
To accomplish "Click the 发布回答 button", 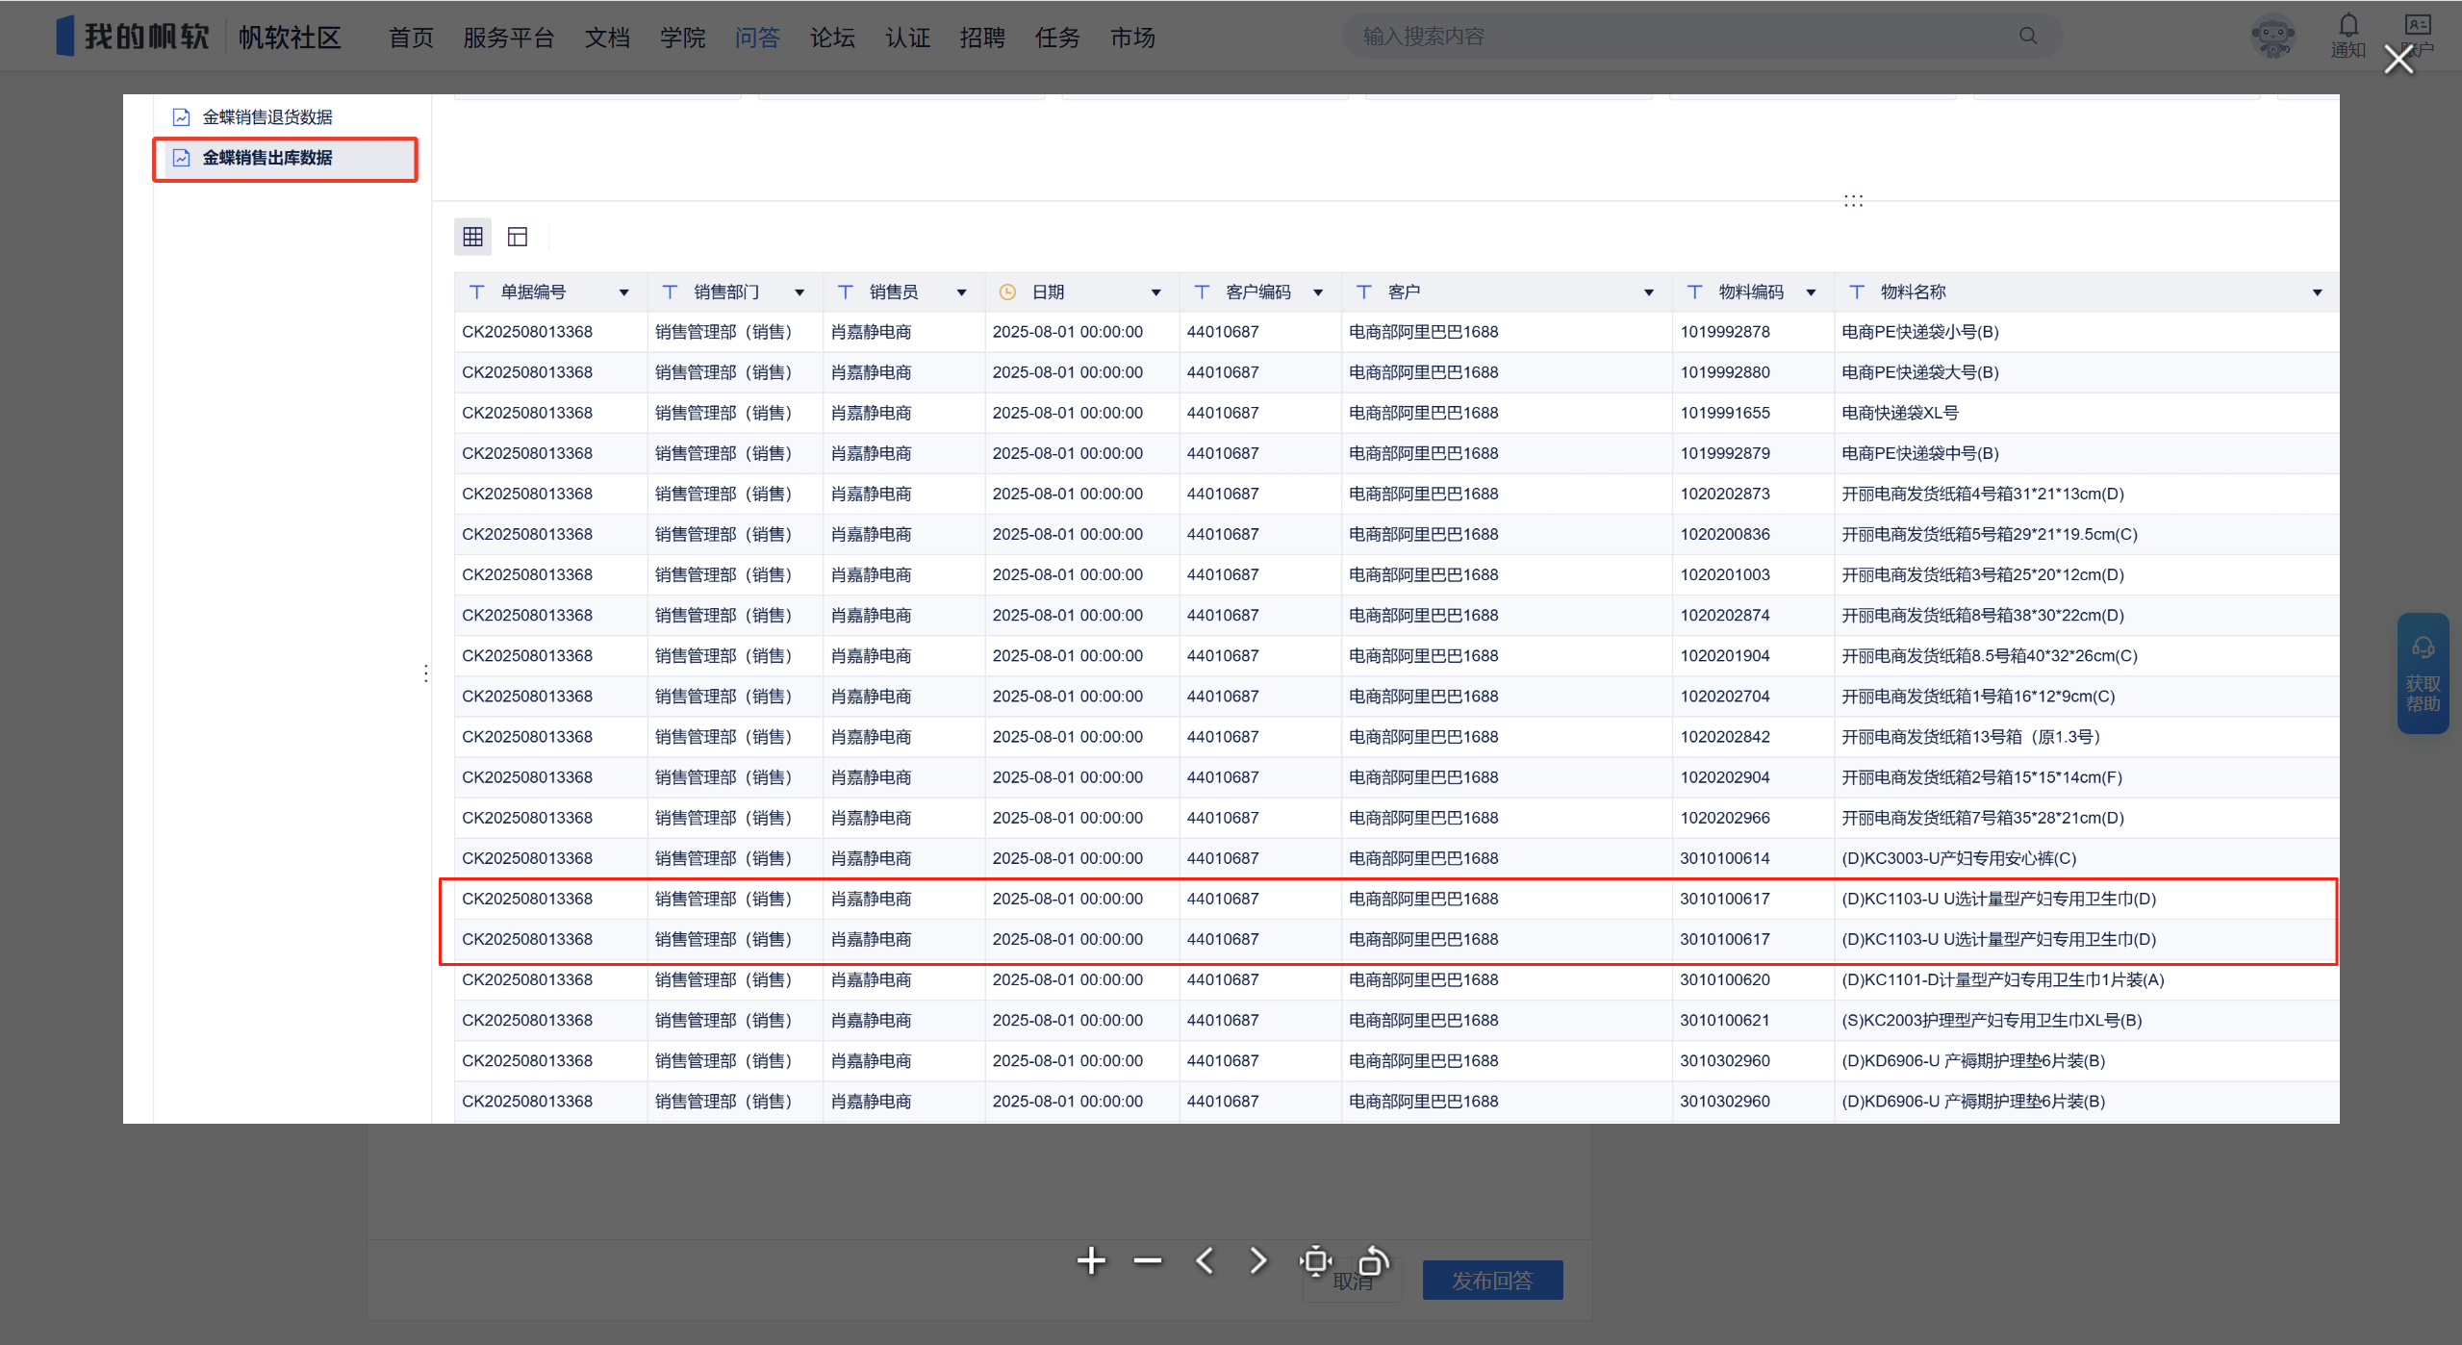I will (1492, 1281).
